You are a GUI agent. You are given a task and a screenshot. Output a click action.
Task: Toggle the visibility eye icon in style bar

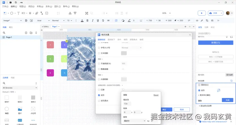pyautogui.click(x=197, y=20)
